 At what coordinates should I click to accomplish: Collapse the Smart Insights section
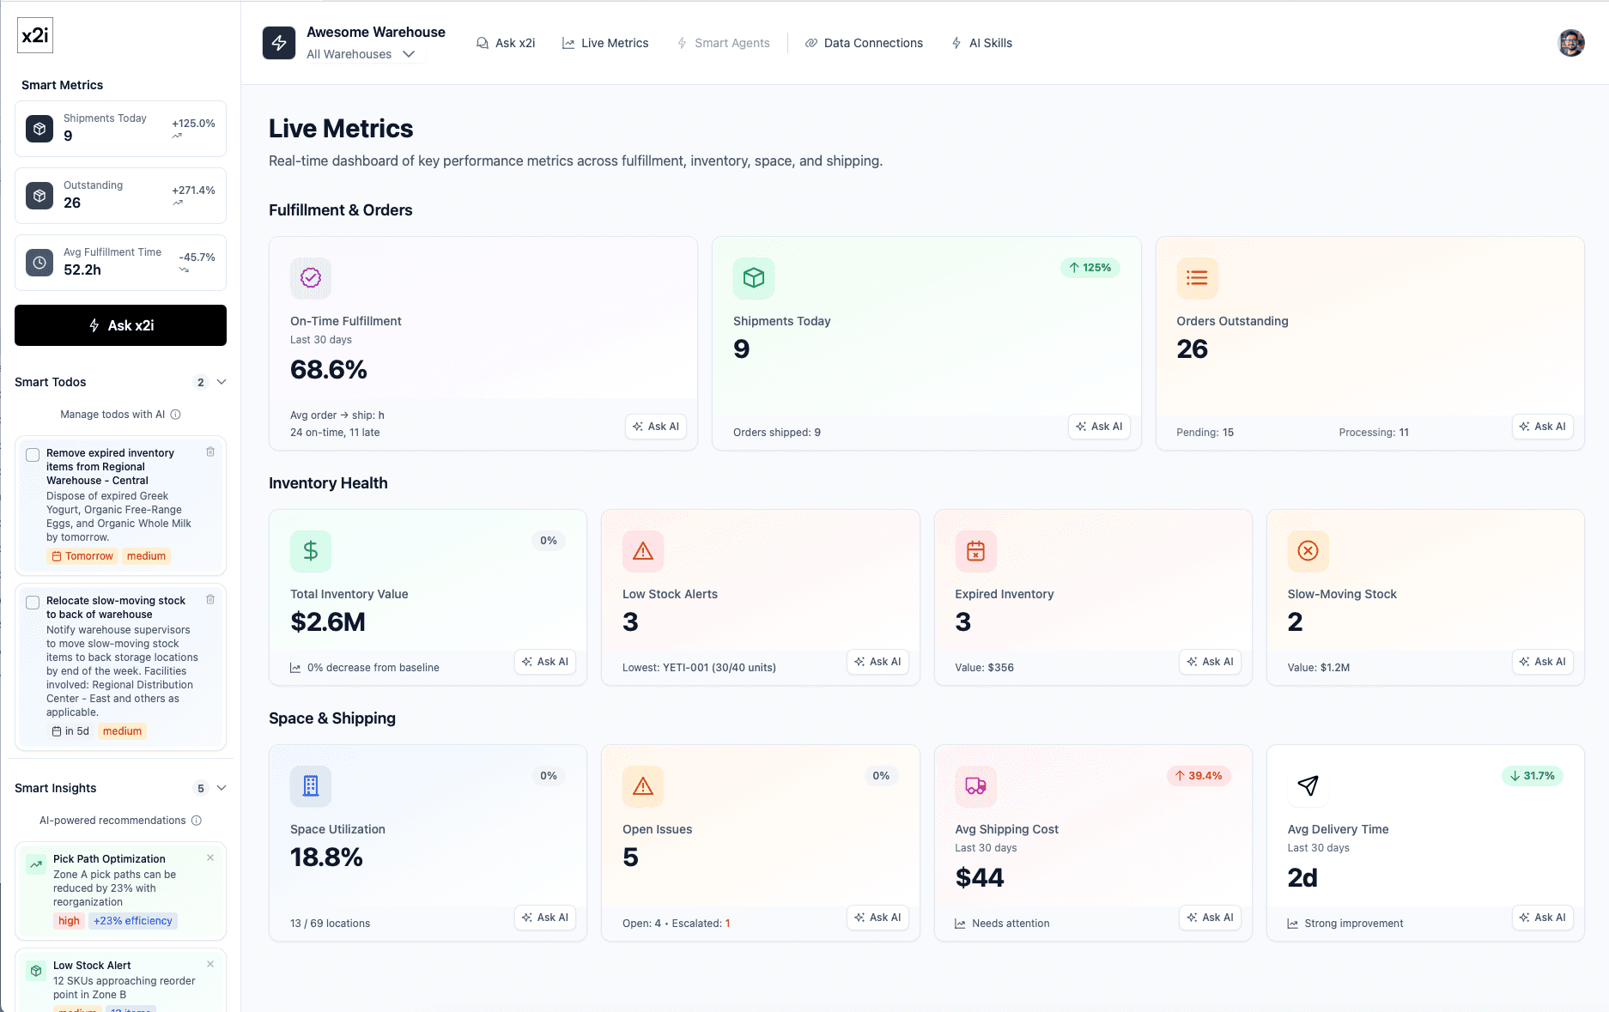point(222,788)
